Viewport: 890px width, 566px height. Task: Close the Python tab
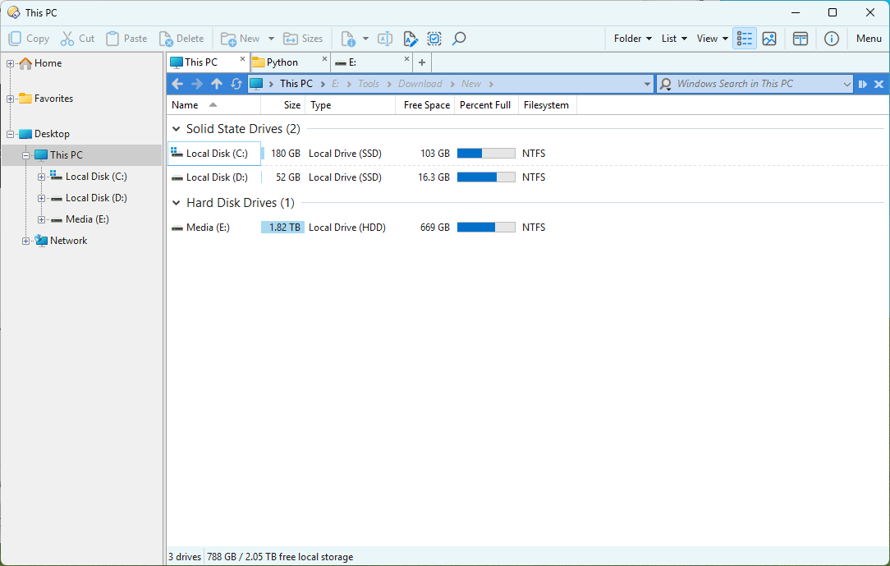point(324,58)
